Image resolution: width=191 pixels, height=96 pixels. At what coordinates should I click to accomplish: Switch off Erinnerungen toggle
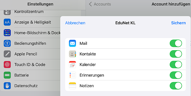[x=176, y=75]
